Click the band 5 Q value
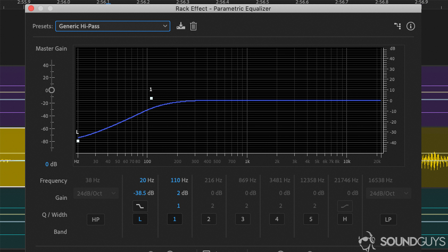Screen dimensions: 448x252 [x=314, y=206]
